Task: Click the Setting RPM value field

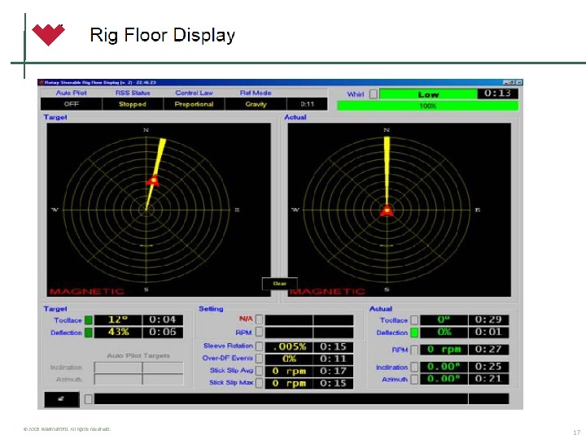Action: point(289,333)
